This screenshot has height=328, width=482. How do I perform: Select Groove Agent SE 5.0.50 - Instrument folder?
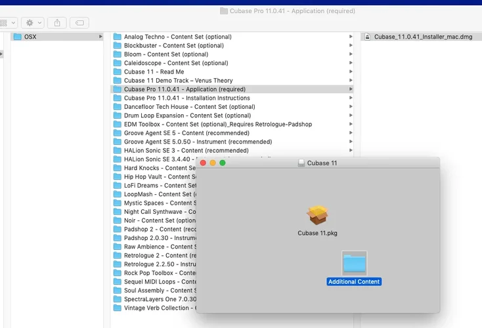232,142
